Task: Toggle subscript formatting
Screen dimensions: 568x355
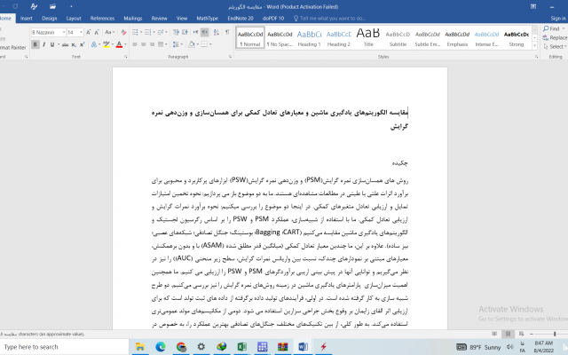Action: [74, 44]
